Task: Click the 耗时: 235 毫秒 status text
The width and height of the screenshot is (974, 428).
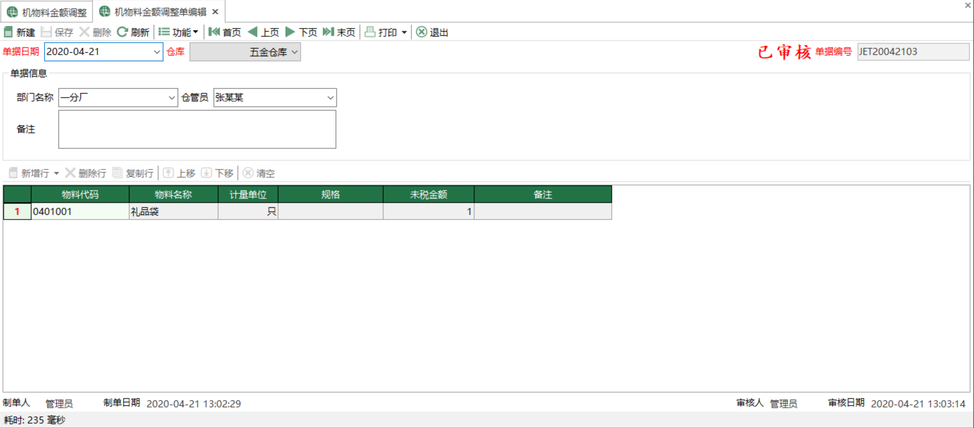Action: (34, 420)
